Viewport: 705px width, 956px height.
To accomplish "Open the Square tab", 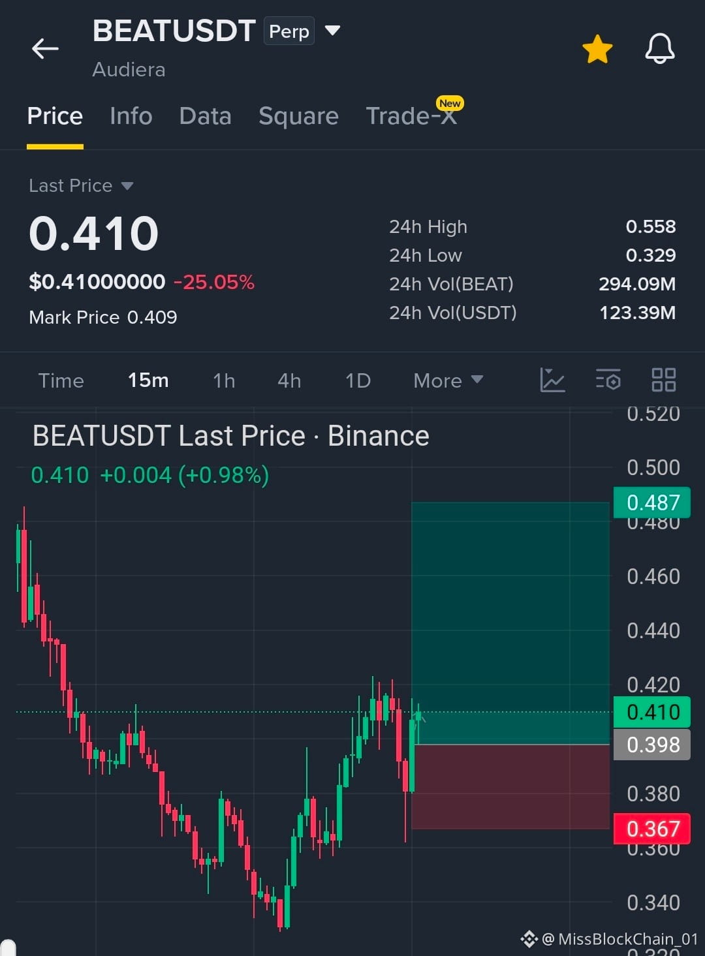I will pyautogui.click(x=298, y=116).
